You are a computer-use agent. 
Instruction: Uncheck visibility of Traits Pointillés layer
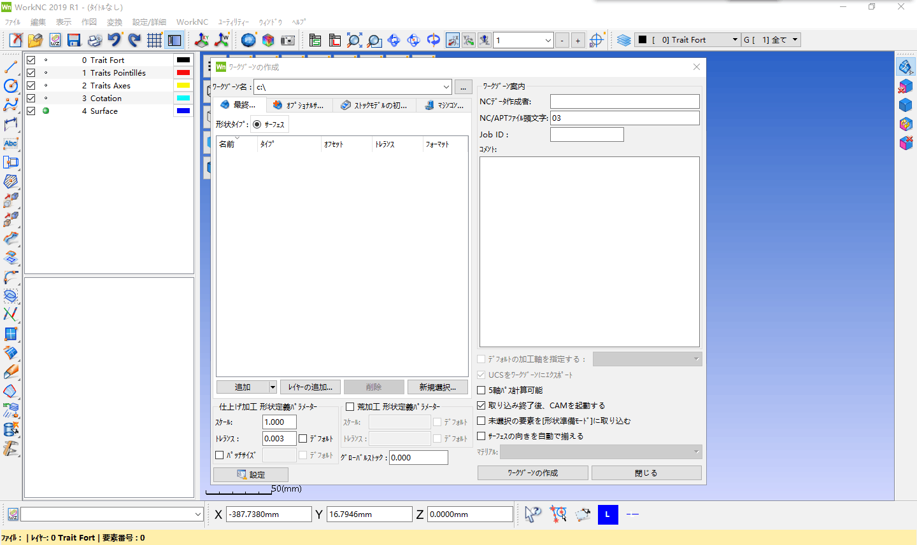point(31,72)
